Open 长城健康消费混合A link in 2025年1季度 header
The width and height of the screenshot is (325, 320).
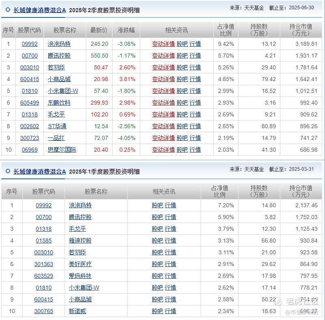(x=39, y=172)
